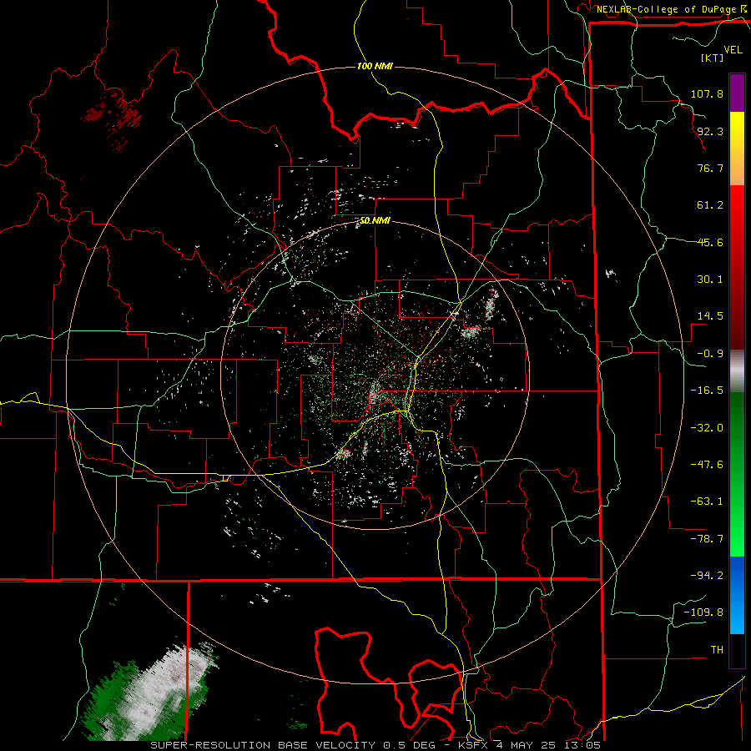Click the -47.6 velocity scale value

click(707, 464)
